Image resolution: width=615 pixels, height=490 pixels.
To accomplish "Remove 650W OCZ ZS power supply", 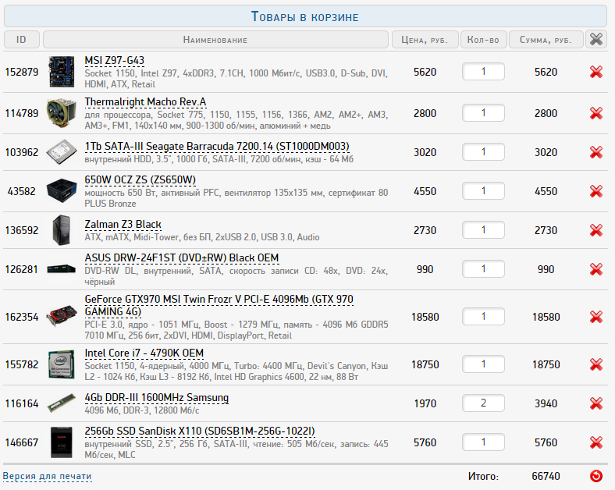I will click(x=595, y=191).
